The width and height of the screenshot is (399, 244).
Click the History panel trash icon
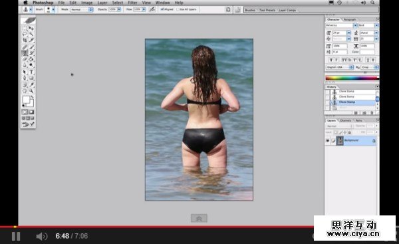click(372, 112)
